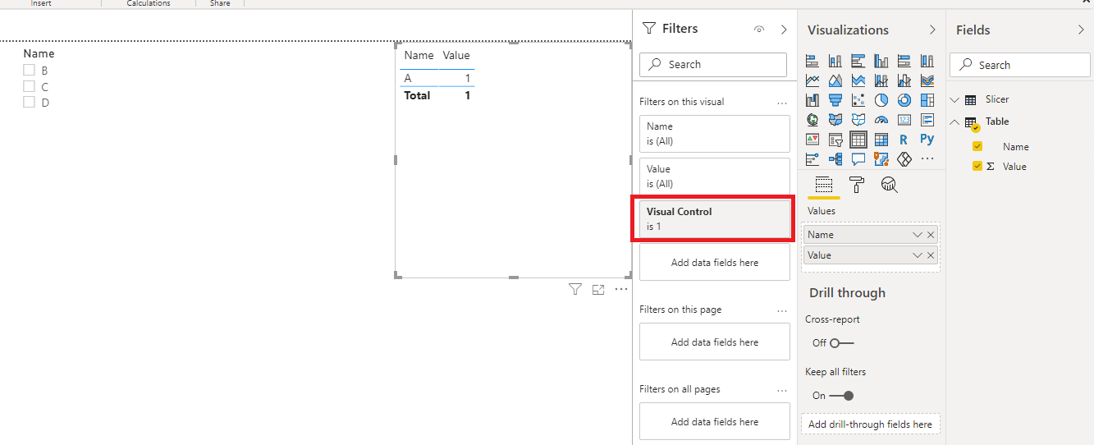Open the filter icon below table visual
Screen dimensions: 1094x445
(x=575, y=289)
